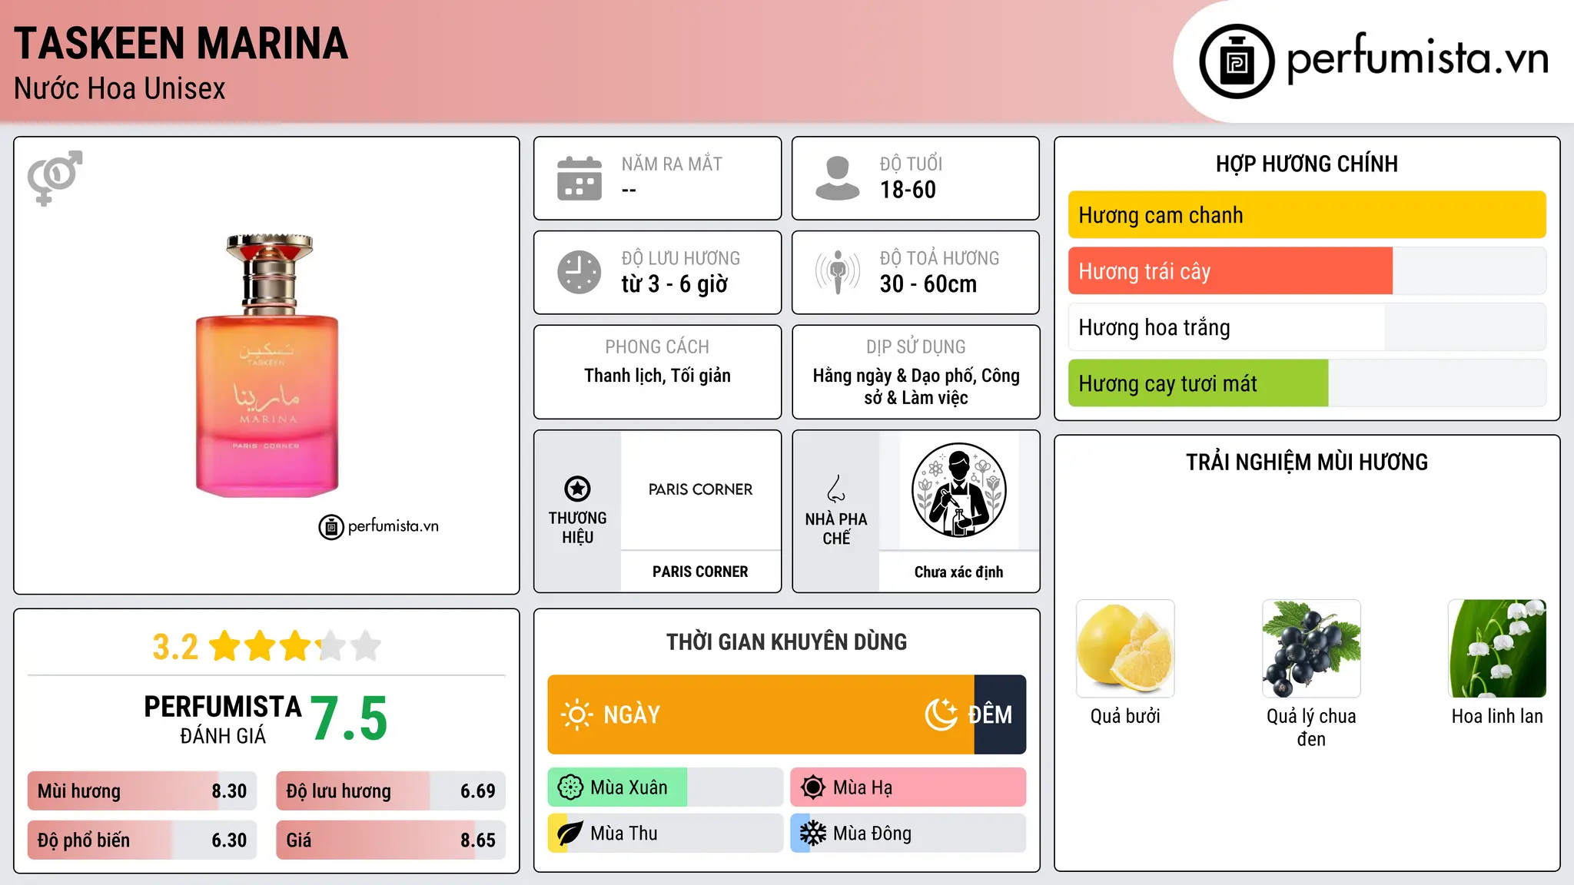Click the Độ phổ biến 6.30 score bar

[x=142, y=840]
